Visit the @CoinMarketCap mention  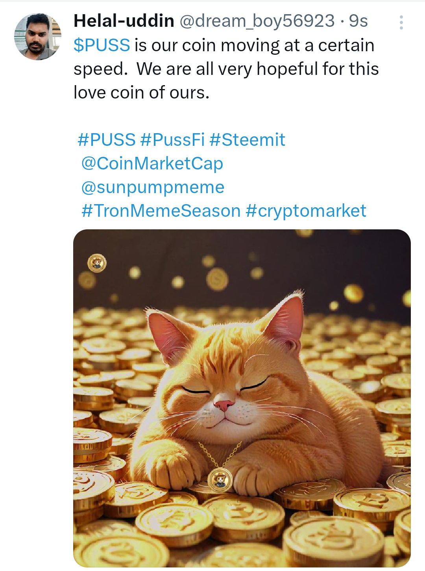tap(152, 164)
